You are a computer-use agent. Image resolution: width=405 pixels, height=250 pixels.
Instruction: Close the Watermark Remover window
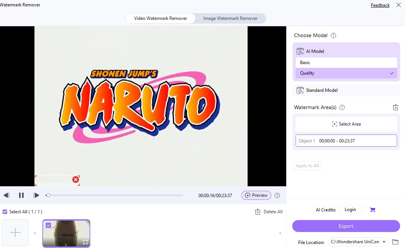pyautogui.click(x=399, y=5)
